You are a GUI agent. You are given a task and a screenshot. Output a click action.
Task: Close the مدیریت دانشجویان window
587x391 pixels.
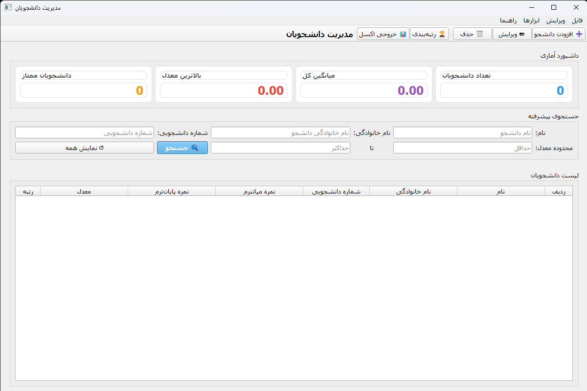(576, 7)
